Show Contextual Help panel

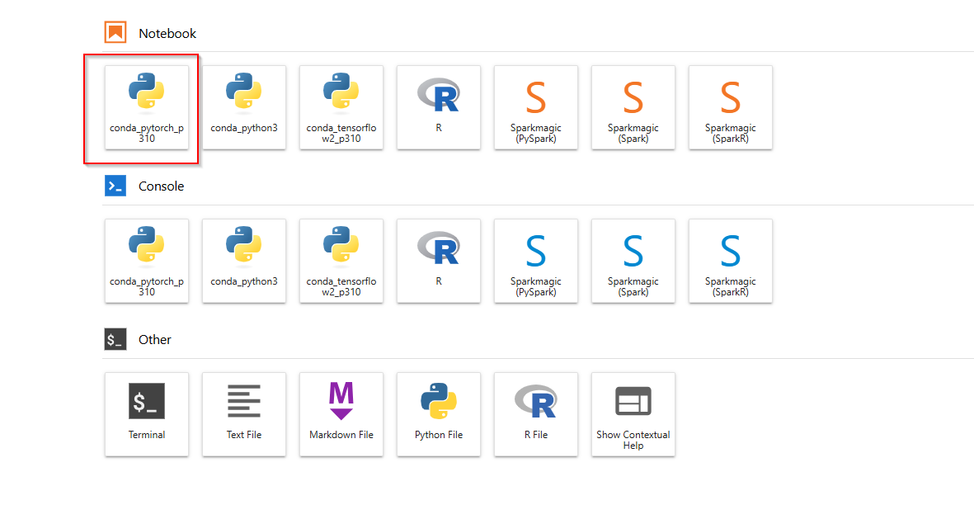coord(633,414)
